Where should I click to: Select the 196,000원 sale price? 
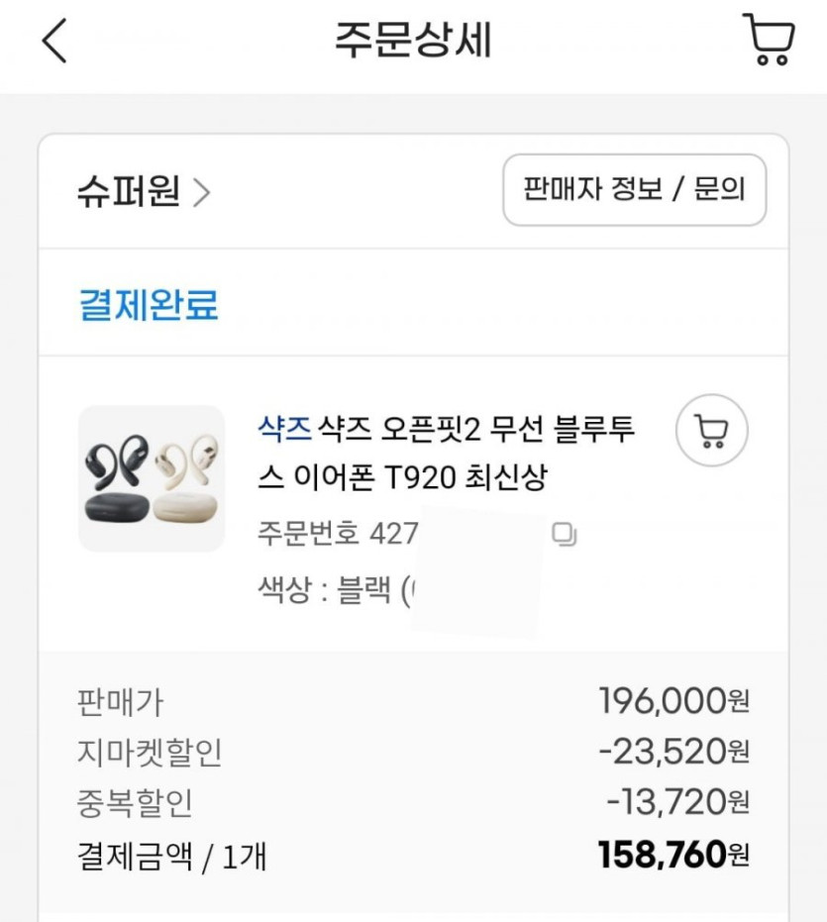(673, 702)
